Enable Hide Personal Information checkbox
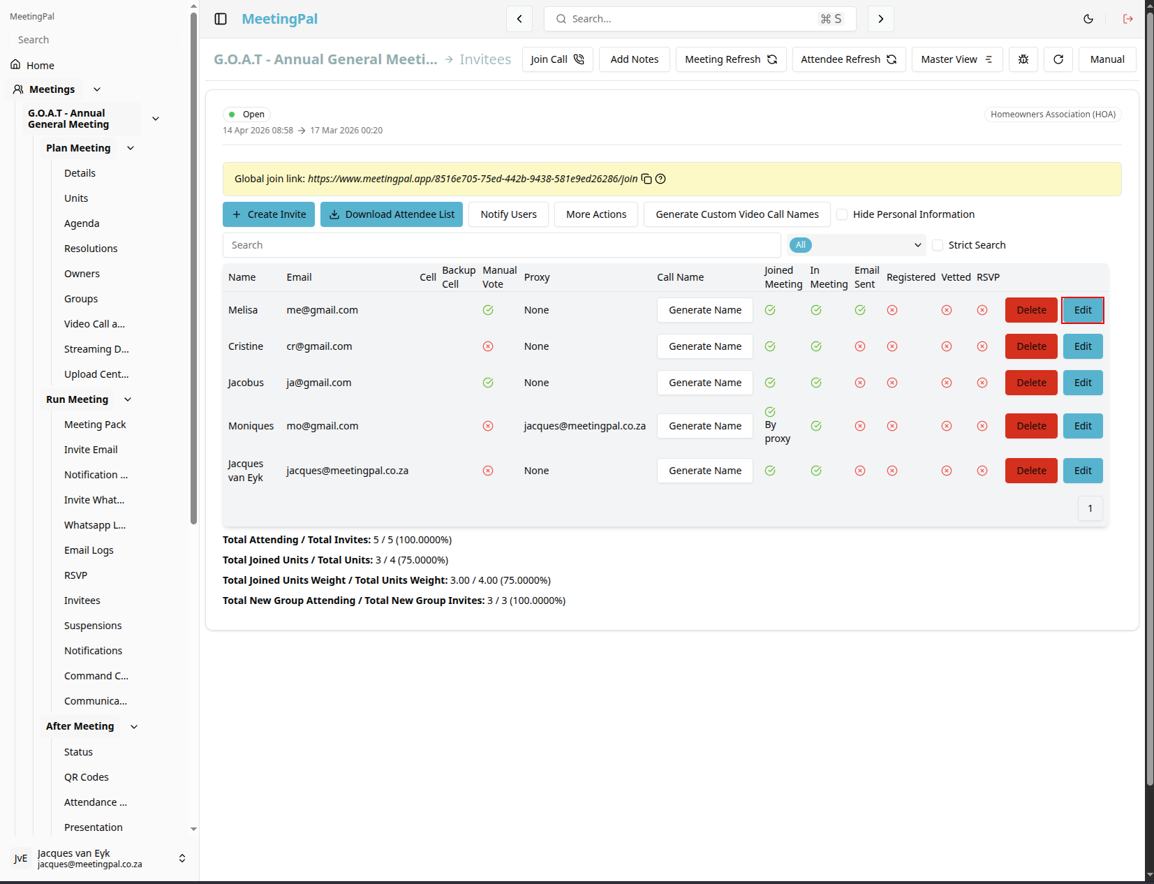 pos(842,214)
